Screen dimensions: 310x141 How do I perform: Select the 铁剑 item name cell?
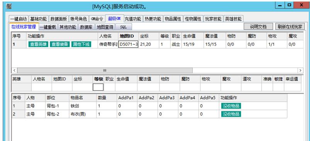point(83,106)
